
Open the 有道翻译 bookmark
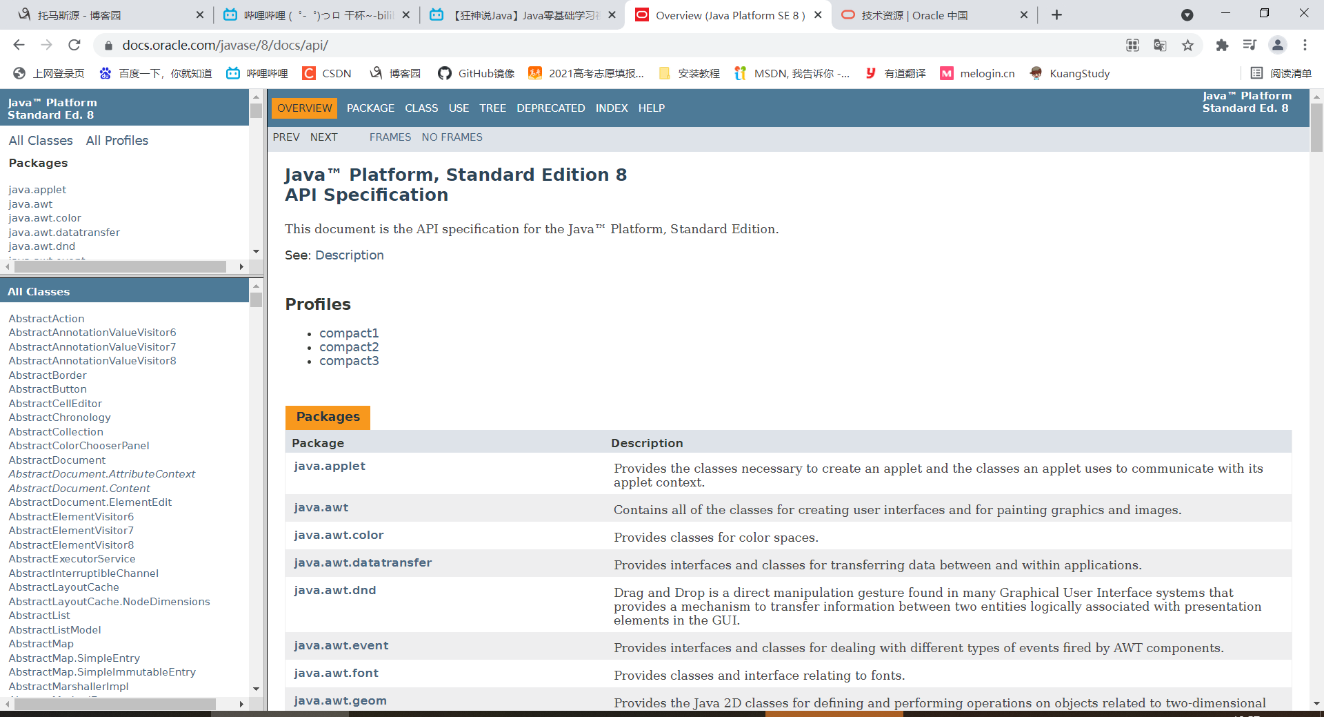(x=895, y=73)
